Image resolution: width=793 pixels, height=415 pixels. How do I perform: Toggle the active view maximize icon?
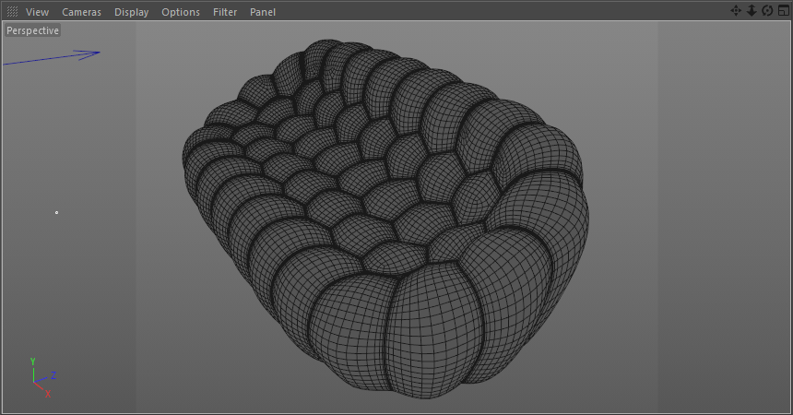783,11
